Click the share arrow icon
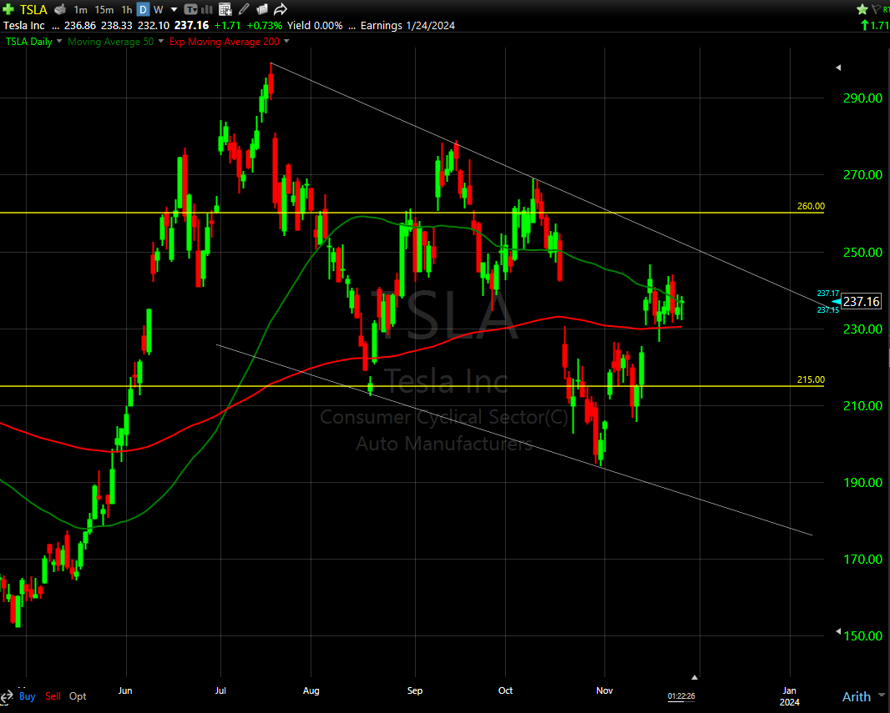 point(281,10)
